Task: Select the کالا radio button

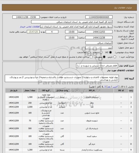Action: point(110,52)
